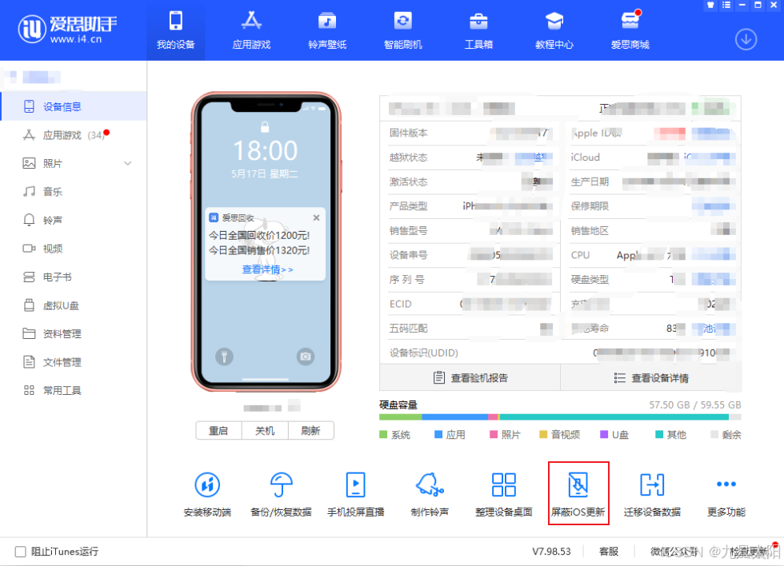Click the storage capacity bar
Screen dimensions: 784x566
point(560,417)
